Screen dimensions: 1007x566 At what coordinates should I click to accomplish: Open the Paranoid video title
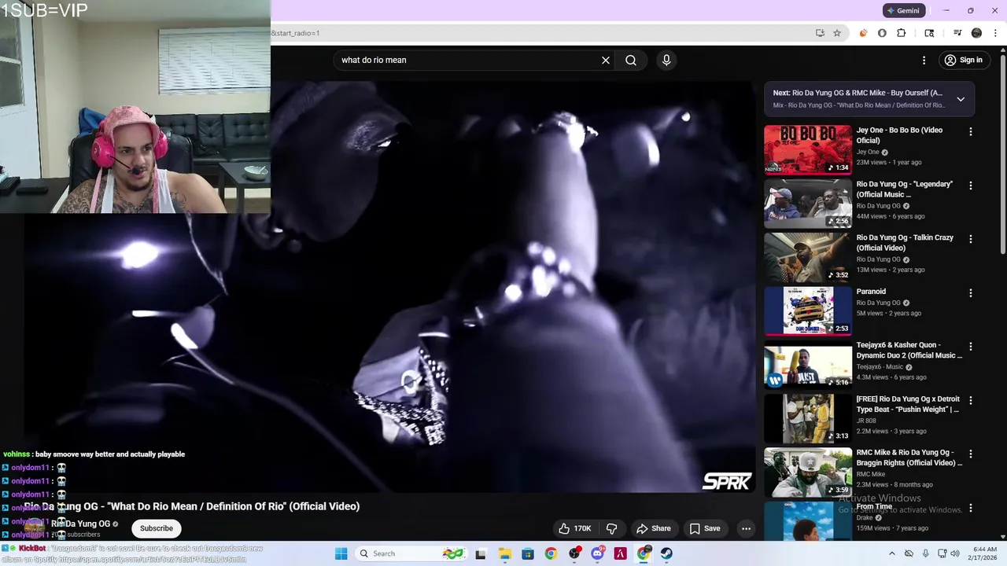[x=871, y=292]
